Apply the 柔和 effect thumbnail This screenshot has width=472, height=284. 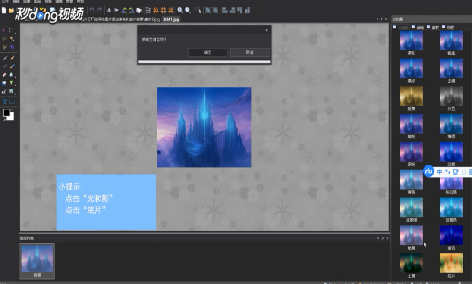click(411, 41)
